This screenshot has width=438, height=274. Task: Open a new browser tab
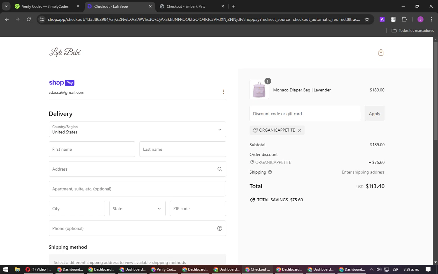[x=234, y=6]
